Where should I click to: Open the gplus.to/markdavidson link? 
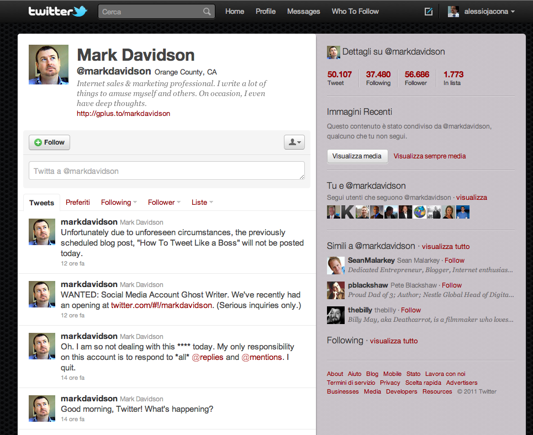(123, 114)
